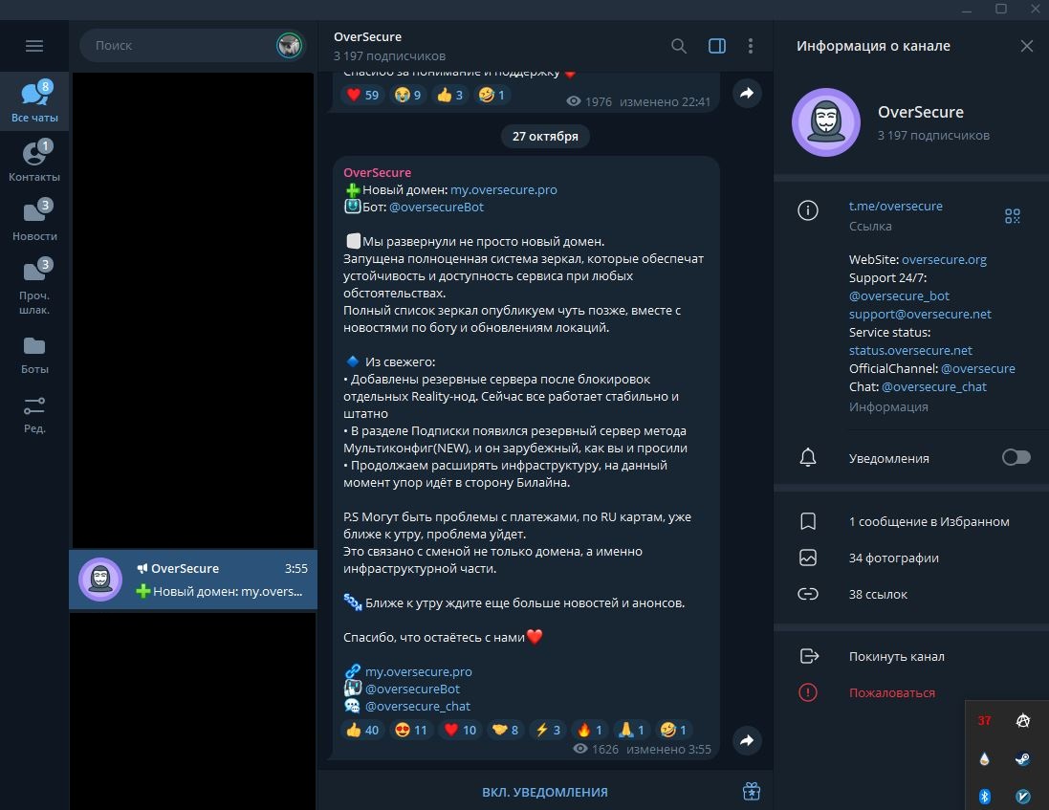Forward the 27 октября message

point(747,740)
